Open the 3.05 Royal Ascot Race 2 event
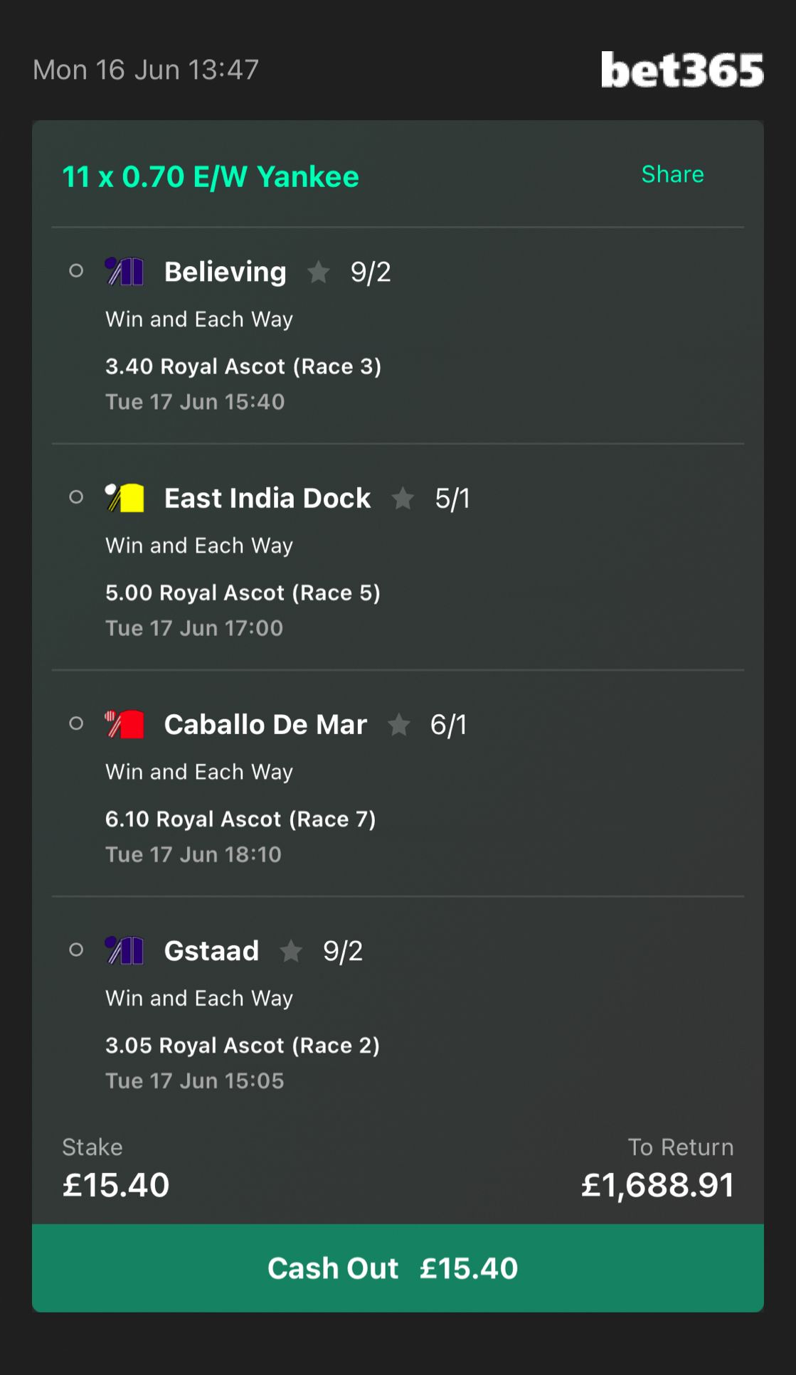 243,1045
